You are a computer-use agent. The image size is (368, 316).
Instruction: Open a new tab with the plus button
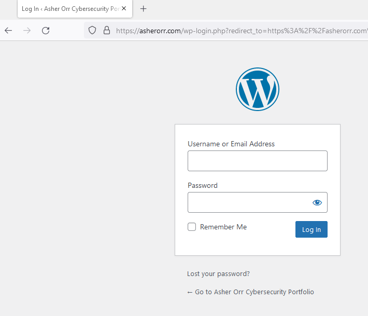[143, 9]
